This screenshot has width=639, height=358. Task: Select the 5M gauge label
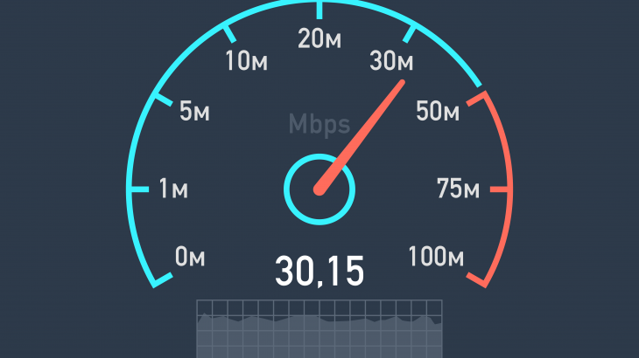[x=194, y=111]
